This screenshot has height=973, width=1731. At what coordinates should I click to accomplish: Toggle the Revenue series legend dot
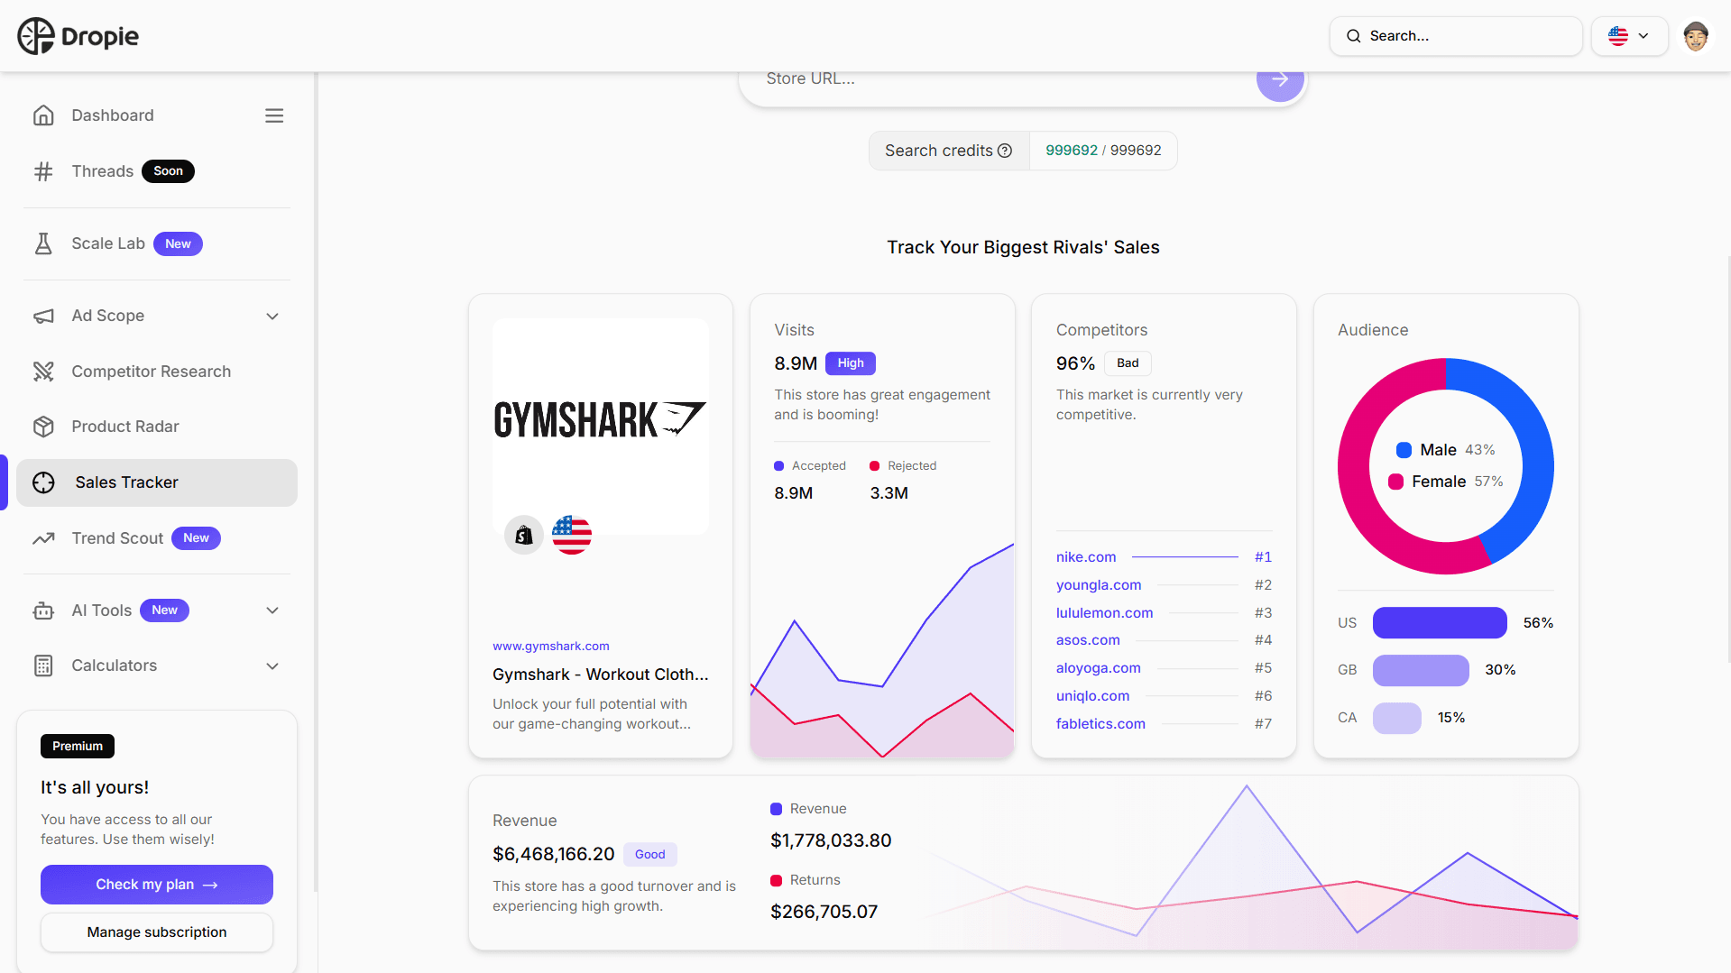[776, 809]
